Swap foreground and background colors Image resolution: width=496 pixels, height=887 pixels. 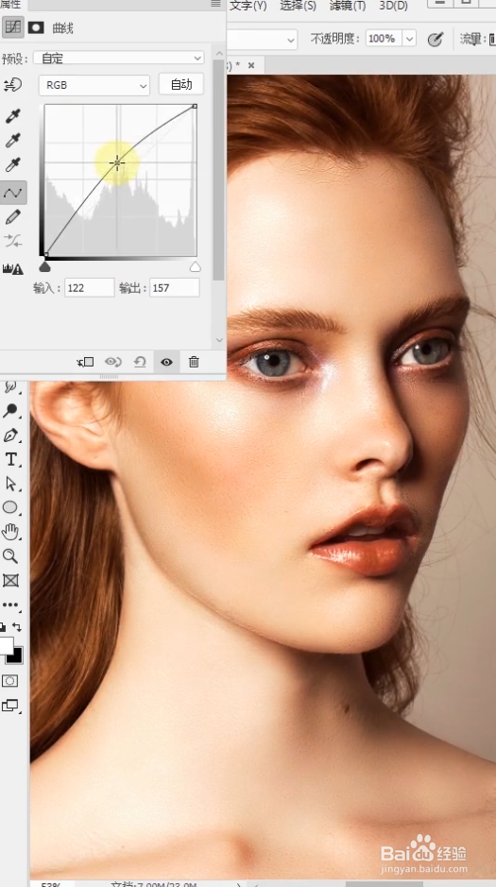tap(17, 627)
